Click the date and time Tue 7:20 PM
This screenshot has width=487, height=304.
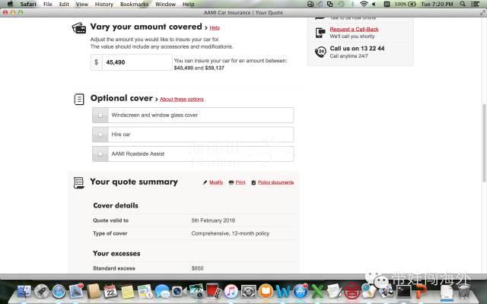(437, 4)
